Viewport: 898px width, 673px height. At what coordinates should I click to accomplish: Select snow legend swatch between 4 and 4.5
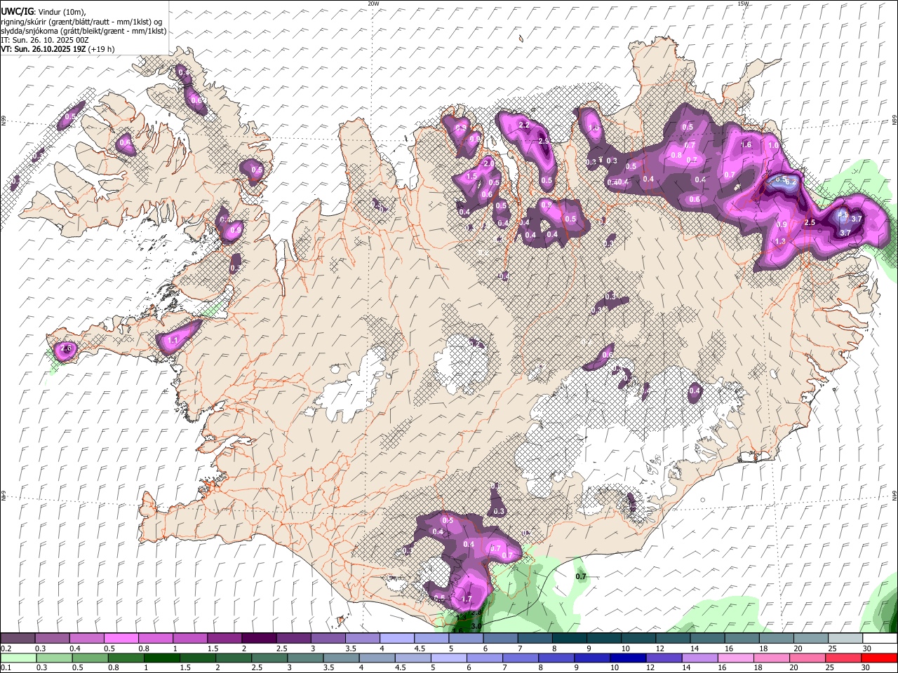coord(396,639)
